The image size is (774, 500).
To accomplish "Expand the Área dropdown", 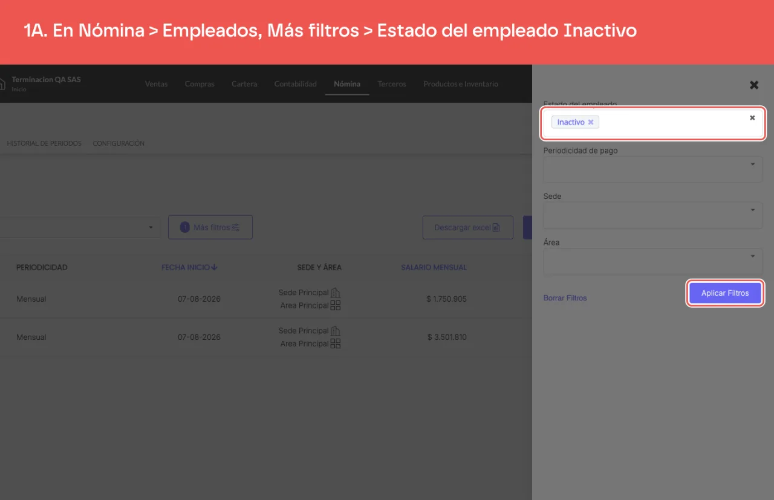I will (653, 261).
